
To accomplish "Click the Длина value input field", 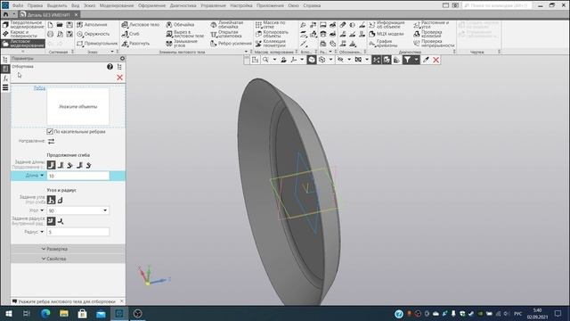I will (77, 176).
